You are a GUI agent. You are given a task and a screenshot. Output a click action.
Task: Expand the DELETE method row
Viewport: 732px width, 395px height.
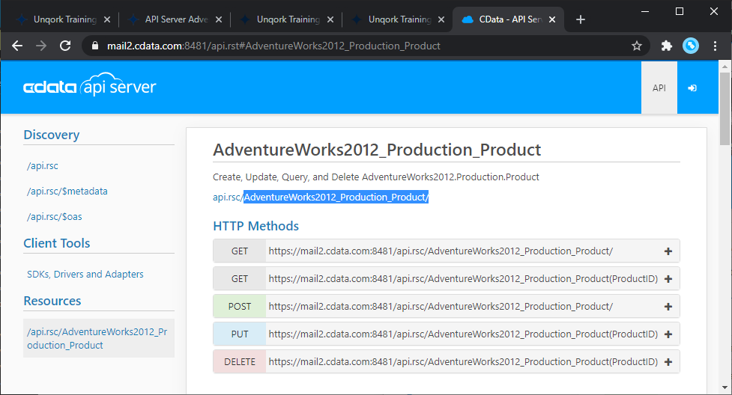668,362
